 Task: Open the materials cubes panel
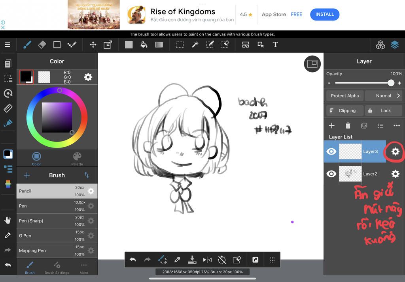point(380,45)
